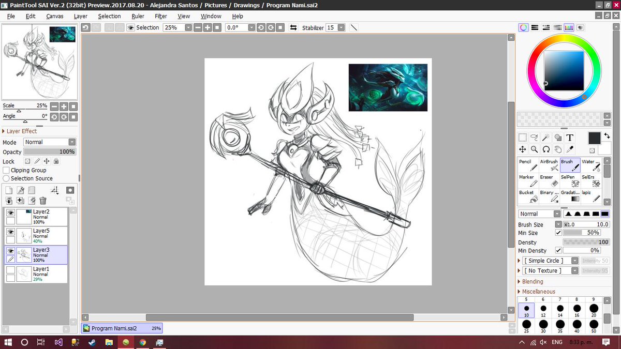
Task: Open the Filter menu
Action: click(x=161, y=16)
